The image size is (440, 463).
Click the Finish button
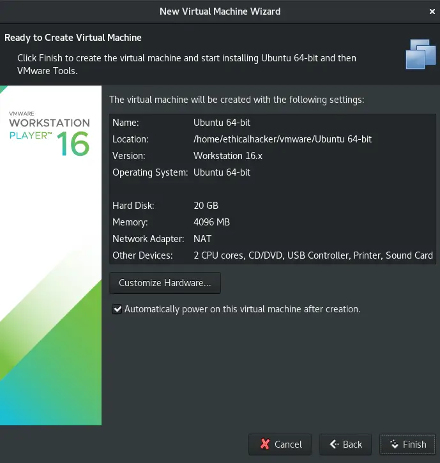click(407, 444)
